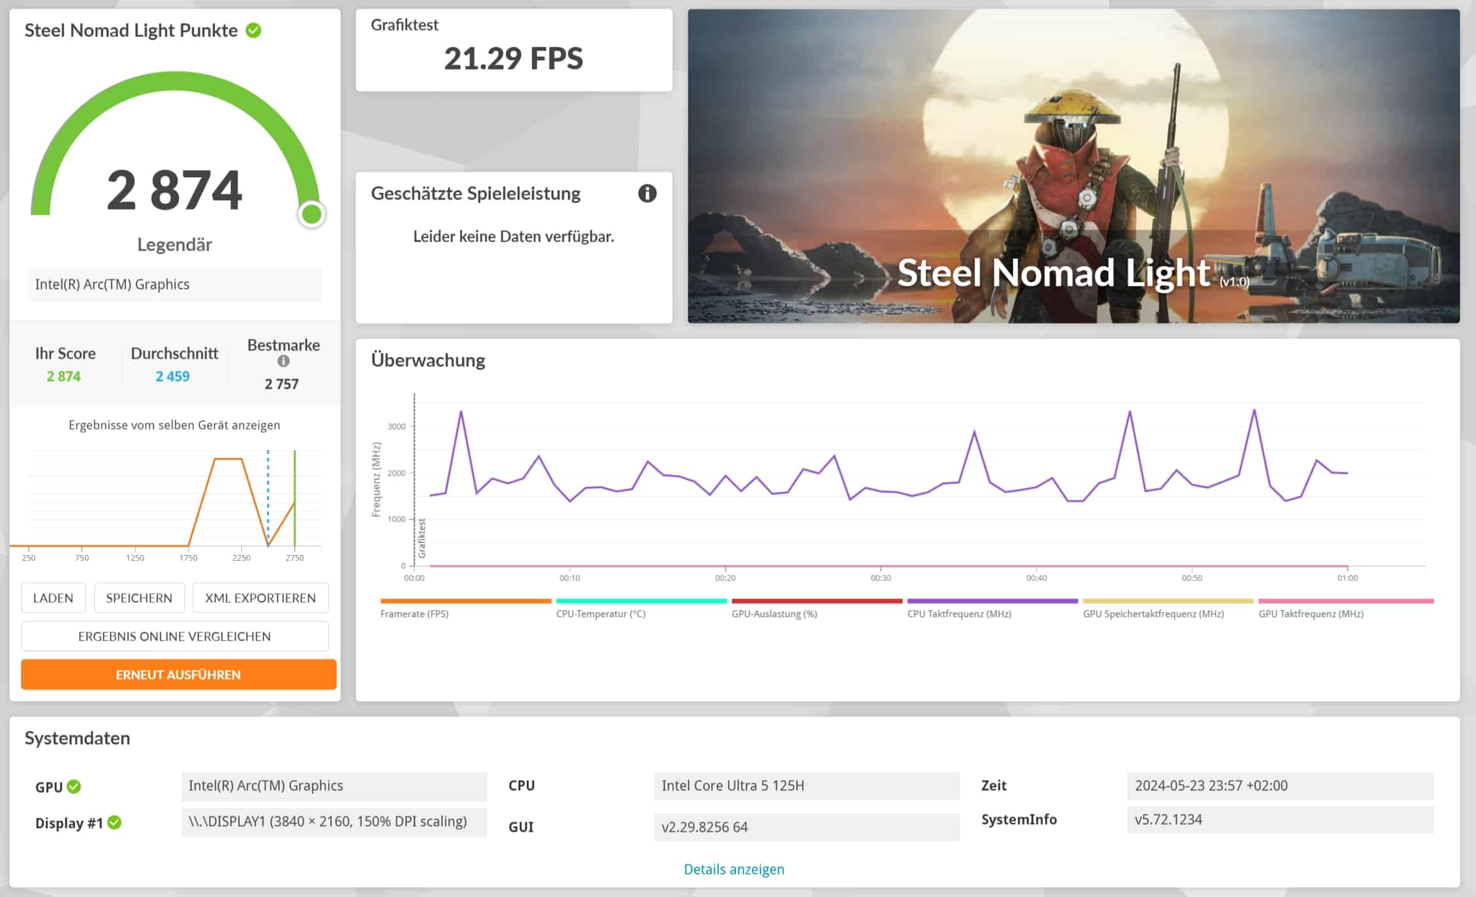Click the Steel Nomad Light banner image
1476x897 pixels.
tap(1073, 166)
